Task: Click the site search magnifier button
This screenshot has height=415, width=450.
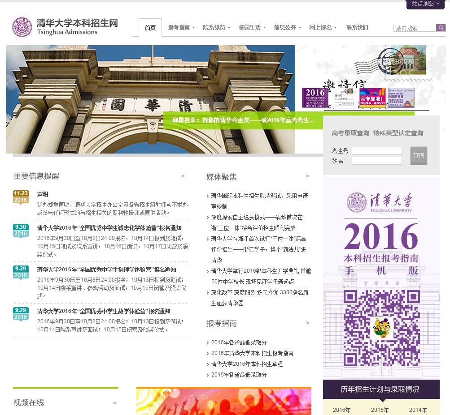Action: coord(441,28)
